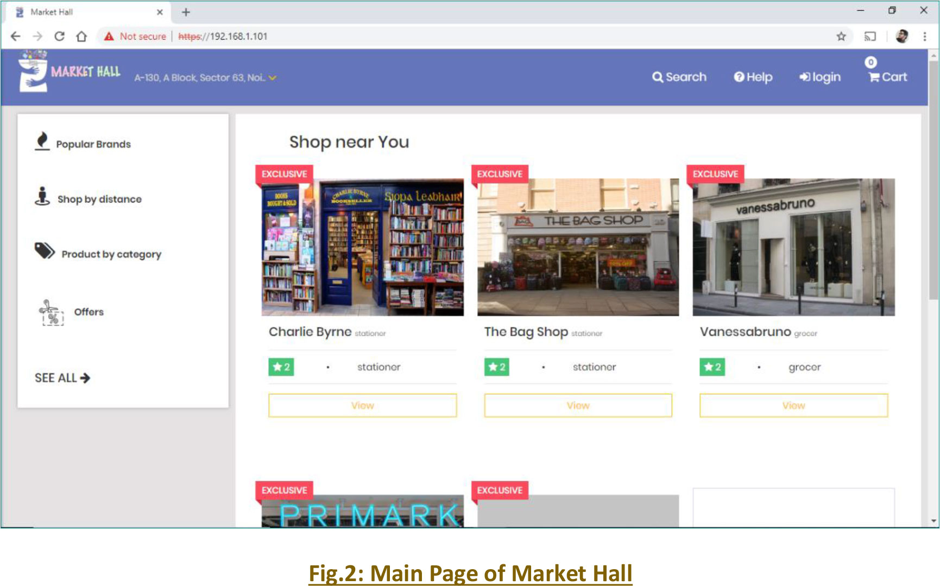Click the browser Forward arrow
This screenshot has height=586, width=940.
click(x=37, y=36)
